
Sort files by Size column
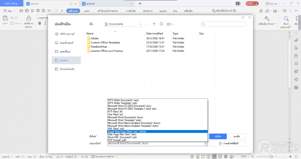point(201,33)
